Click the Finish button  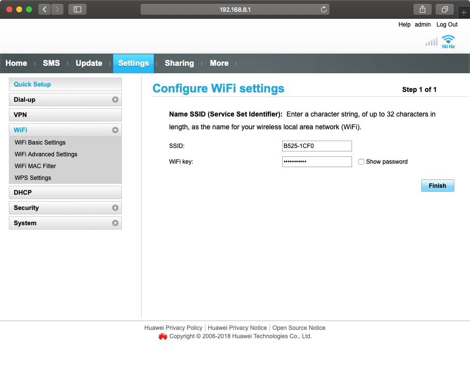tap(437, 186)
